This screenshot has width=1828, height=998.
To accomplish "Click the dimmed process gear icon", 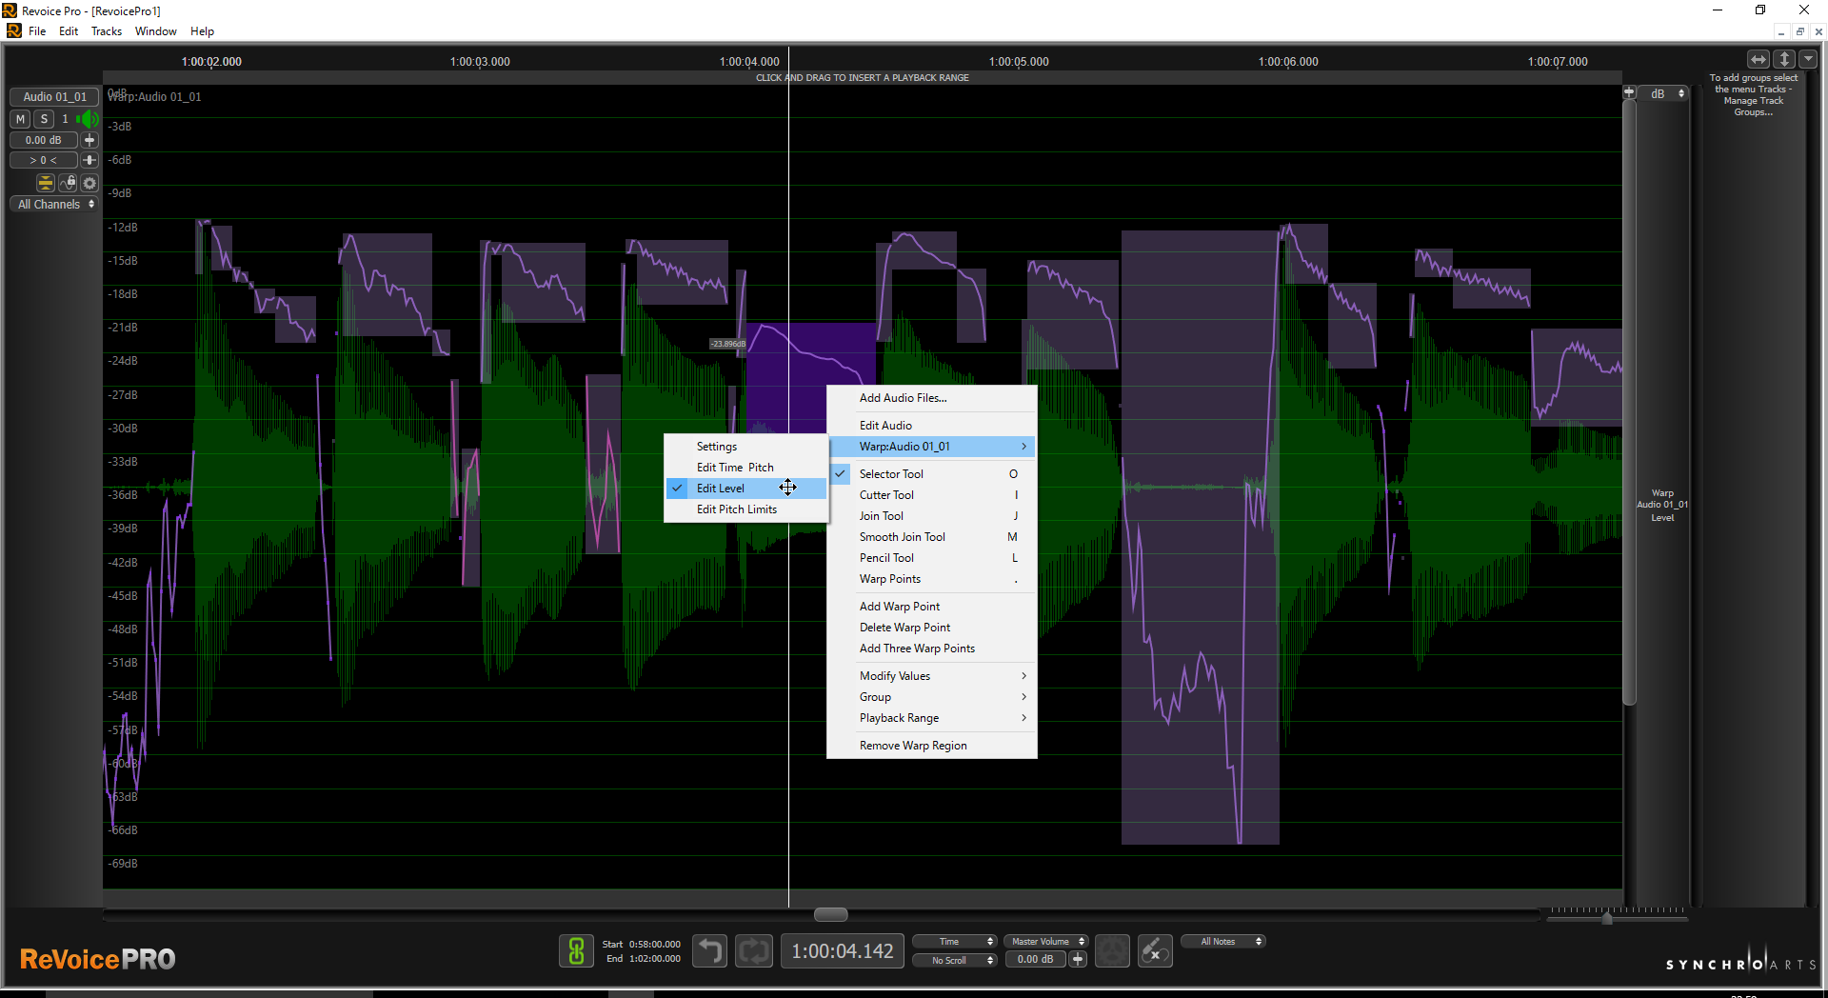I will point(1112,950).
